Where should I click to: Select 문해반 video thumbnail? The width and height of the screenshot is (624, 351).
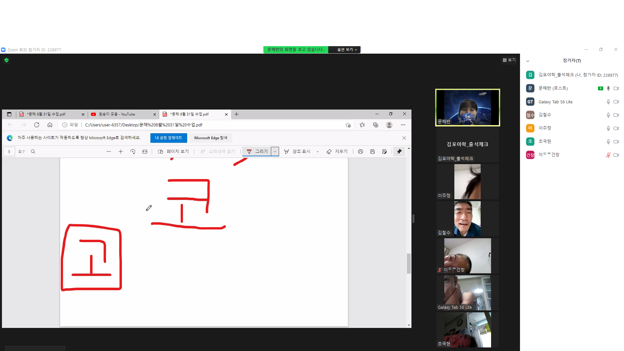(467, 108)
